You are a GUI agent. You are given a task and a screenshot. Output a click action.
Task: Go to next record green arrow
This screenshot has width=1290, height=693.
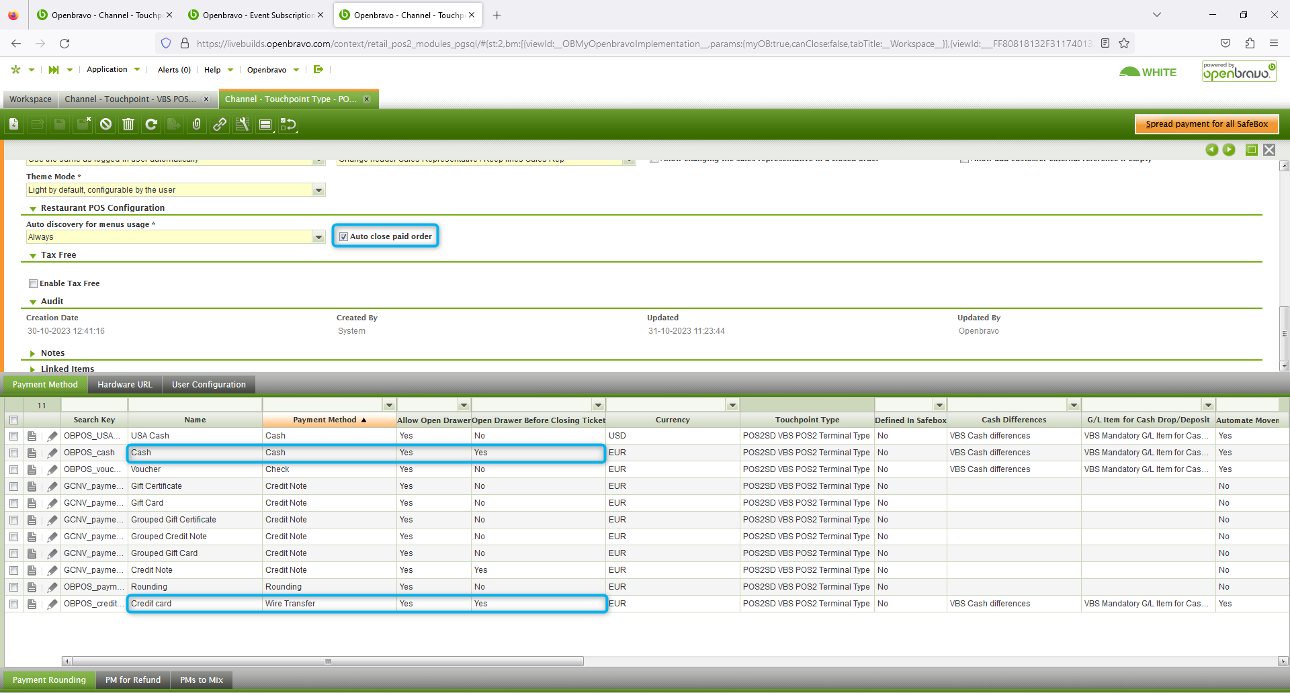(1228, 150)
